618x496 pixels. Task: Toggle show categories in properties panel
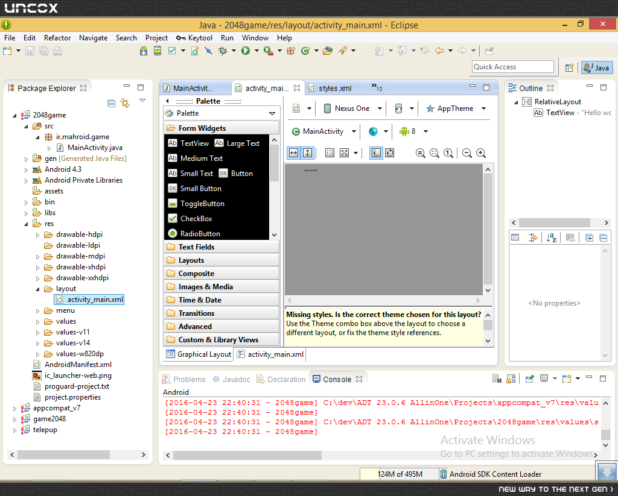click(515, 237)
